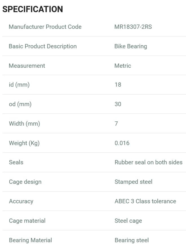186x247 pixels.
Task: Click the Measurement row label
Action: pos(27,66)
